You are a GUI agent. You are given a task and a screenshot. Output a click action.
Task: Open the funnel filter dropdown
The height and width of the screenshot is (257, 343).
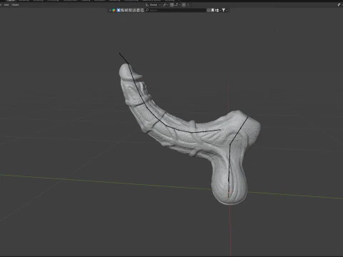click(224, 10)
